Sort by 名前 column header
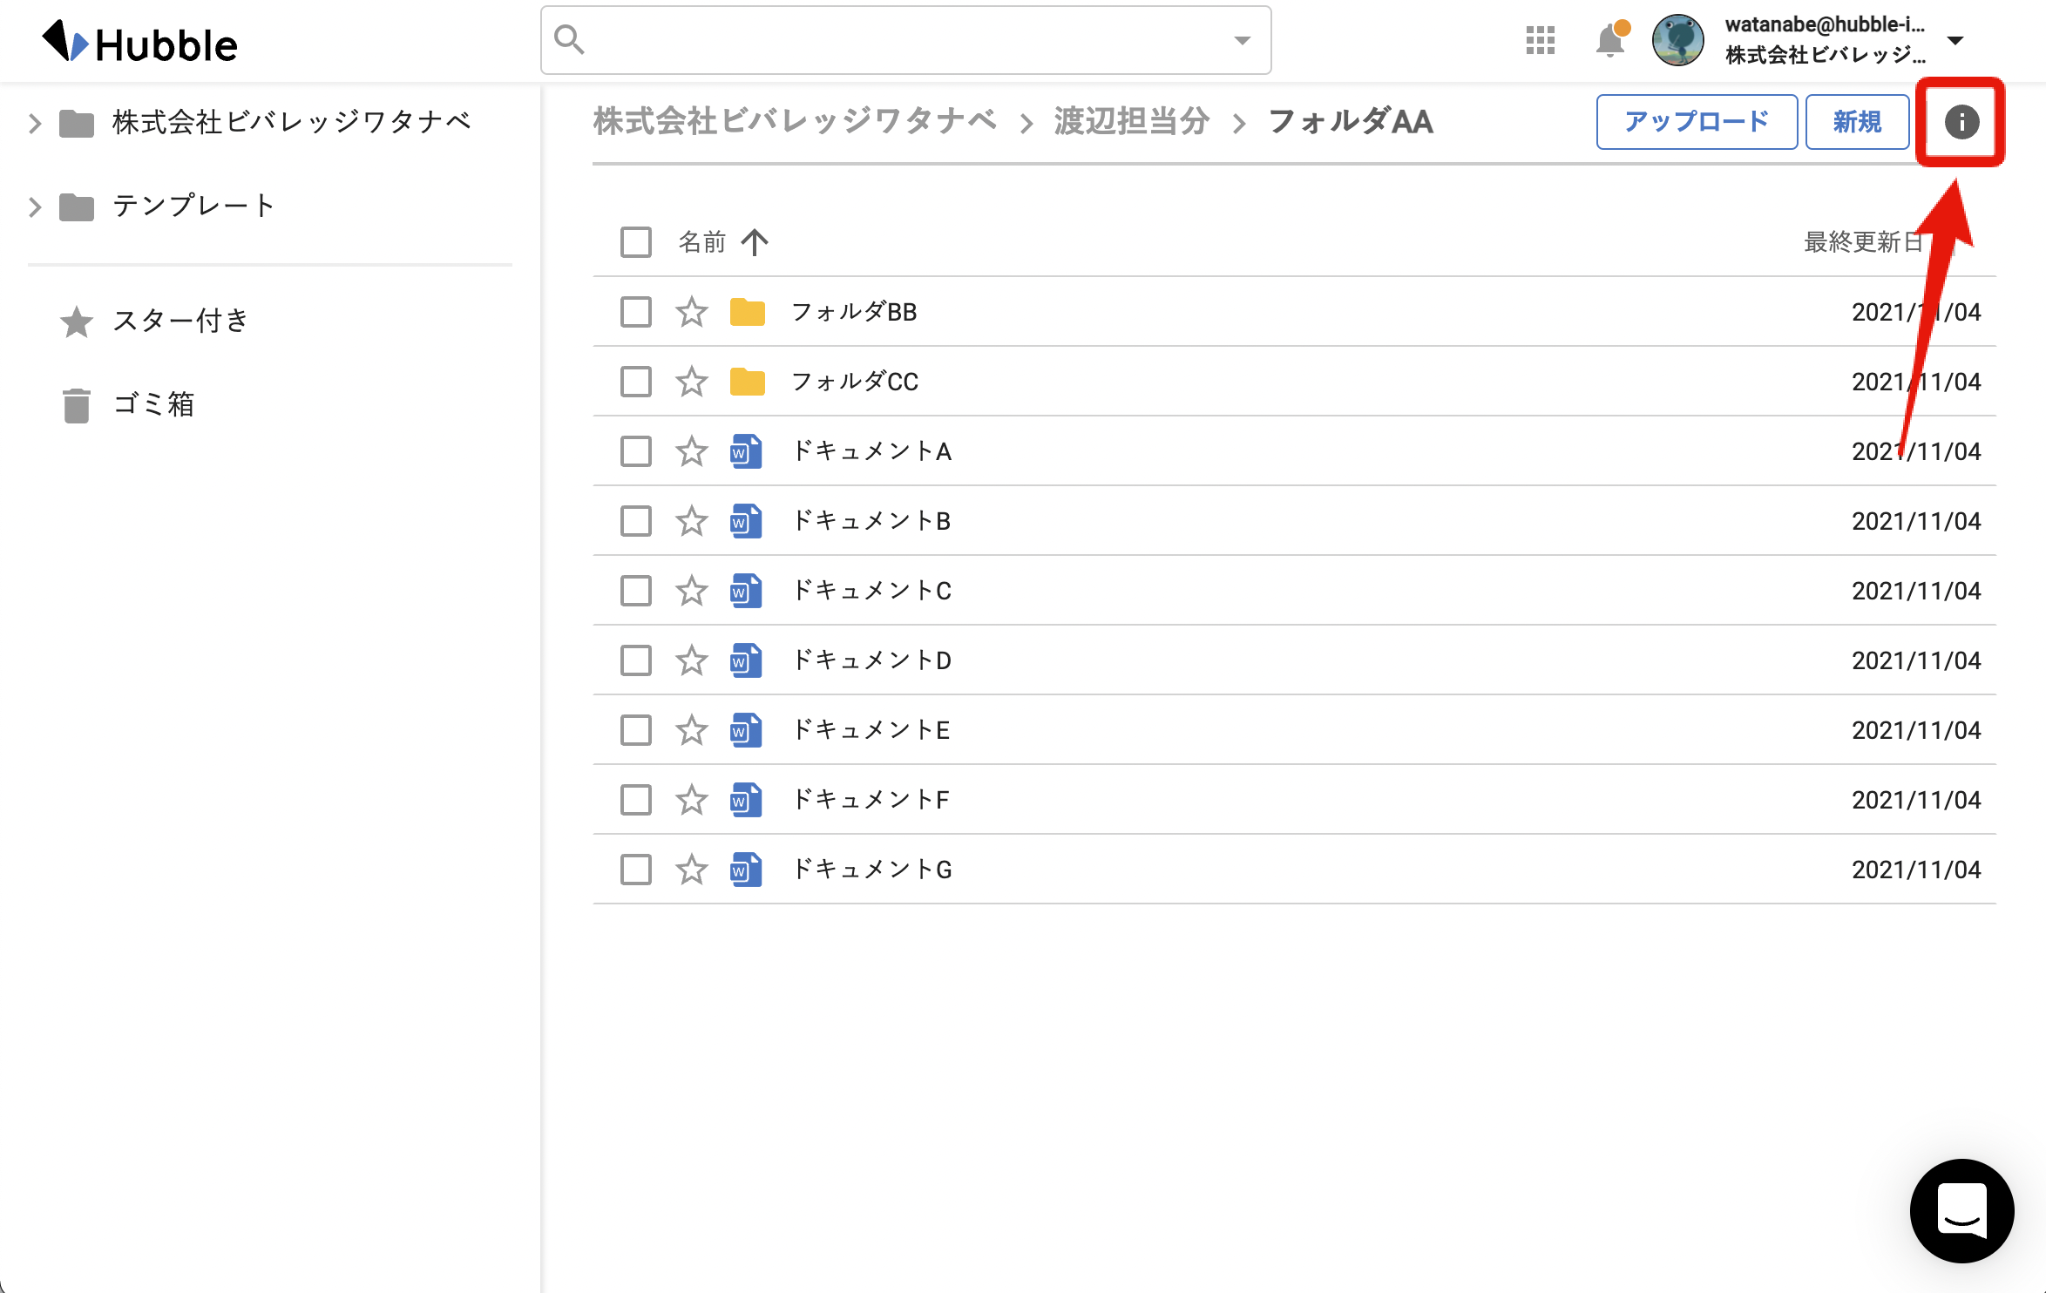Screen dimensions: 2046x1293 [702, 241]
